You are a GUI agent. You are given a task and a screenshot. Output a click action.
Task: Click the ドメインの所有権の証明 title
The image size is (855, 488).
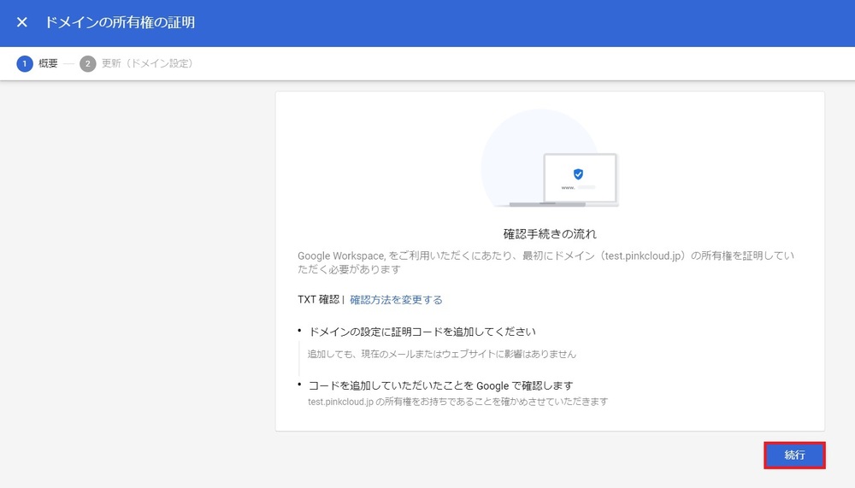click(120, 22)
